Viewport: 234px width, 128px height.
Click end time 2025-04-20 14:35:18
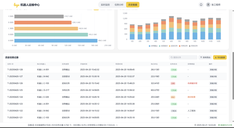click(125, 118)
